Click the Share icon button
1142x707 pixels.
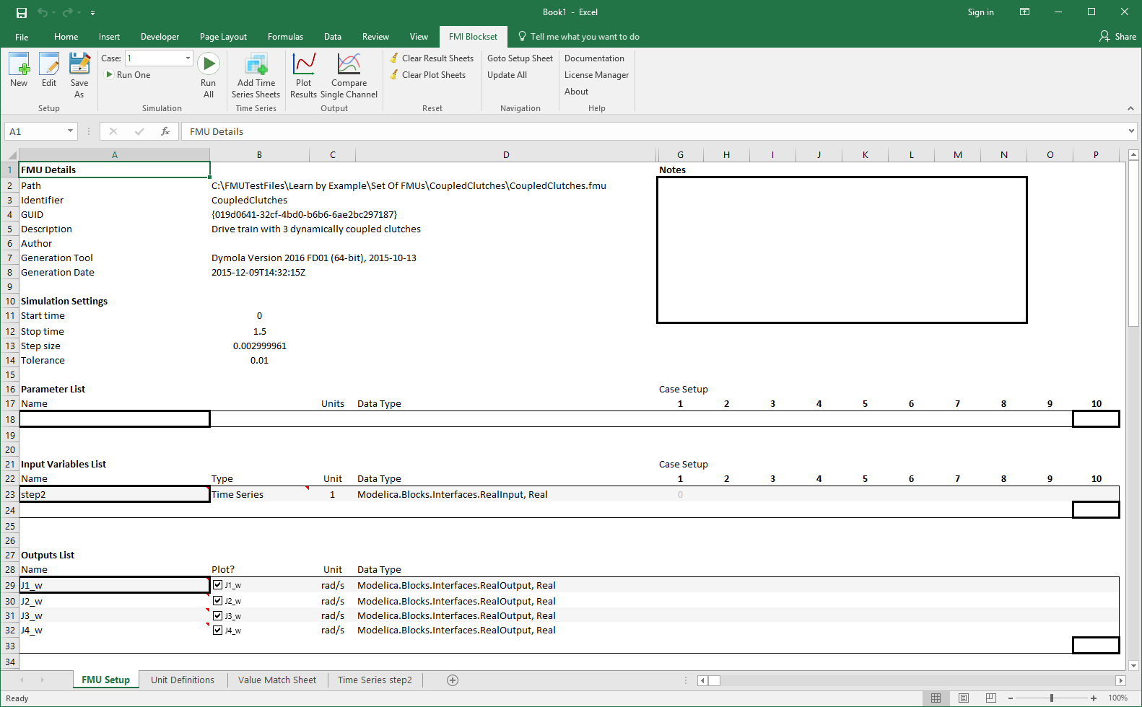click(x=1117, y=37)
